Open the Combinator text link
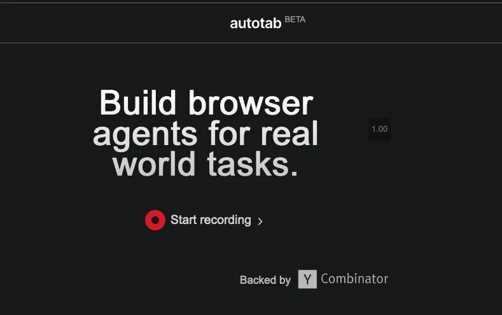 click(x=354, y=279)
